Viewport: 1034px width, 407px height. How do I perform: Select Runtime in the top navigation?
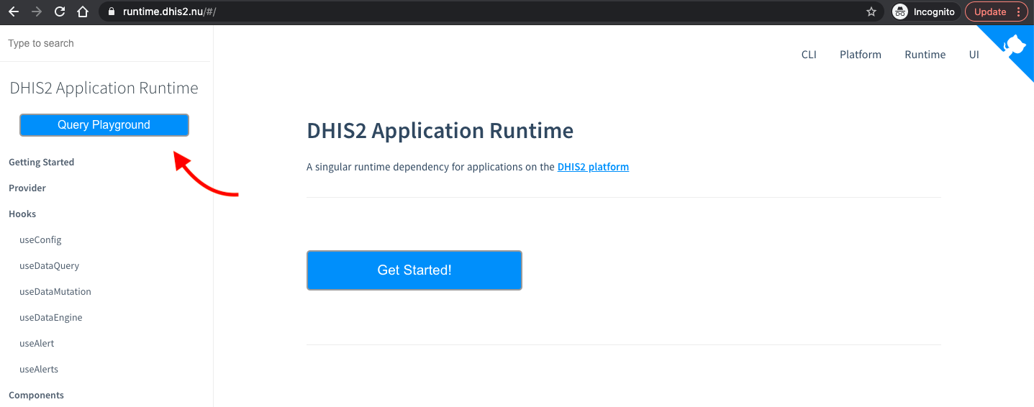(x=925, y=55)
